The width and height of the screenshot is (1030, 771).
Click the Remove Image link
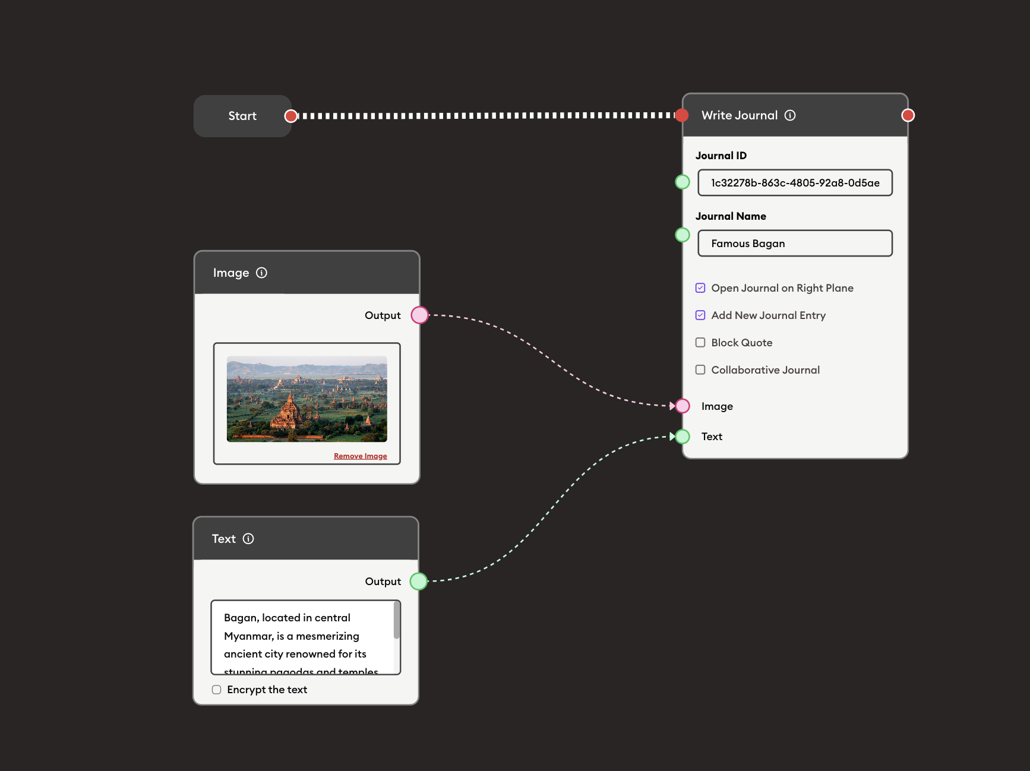coord(360,456)
